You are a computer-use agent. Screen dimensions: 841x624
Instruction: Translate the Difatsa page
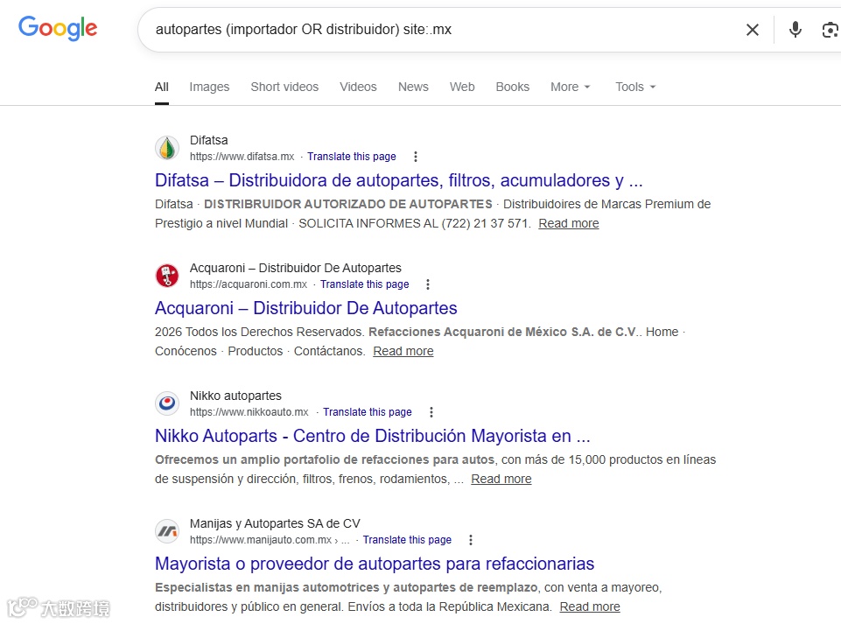pos(351,157)
